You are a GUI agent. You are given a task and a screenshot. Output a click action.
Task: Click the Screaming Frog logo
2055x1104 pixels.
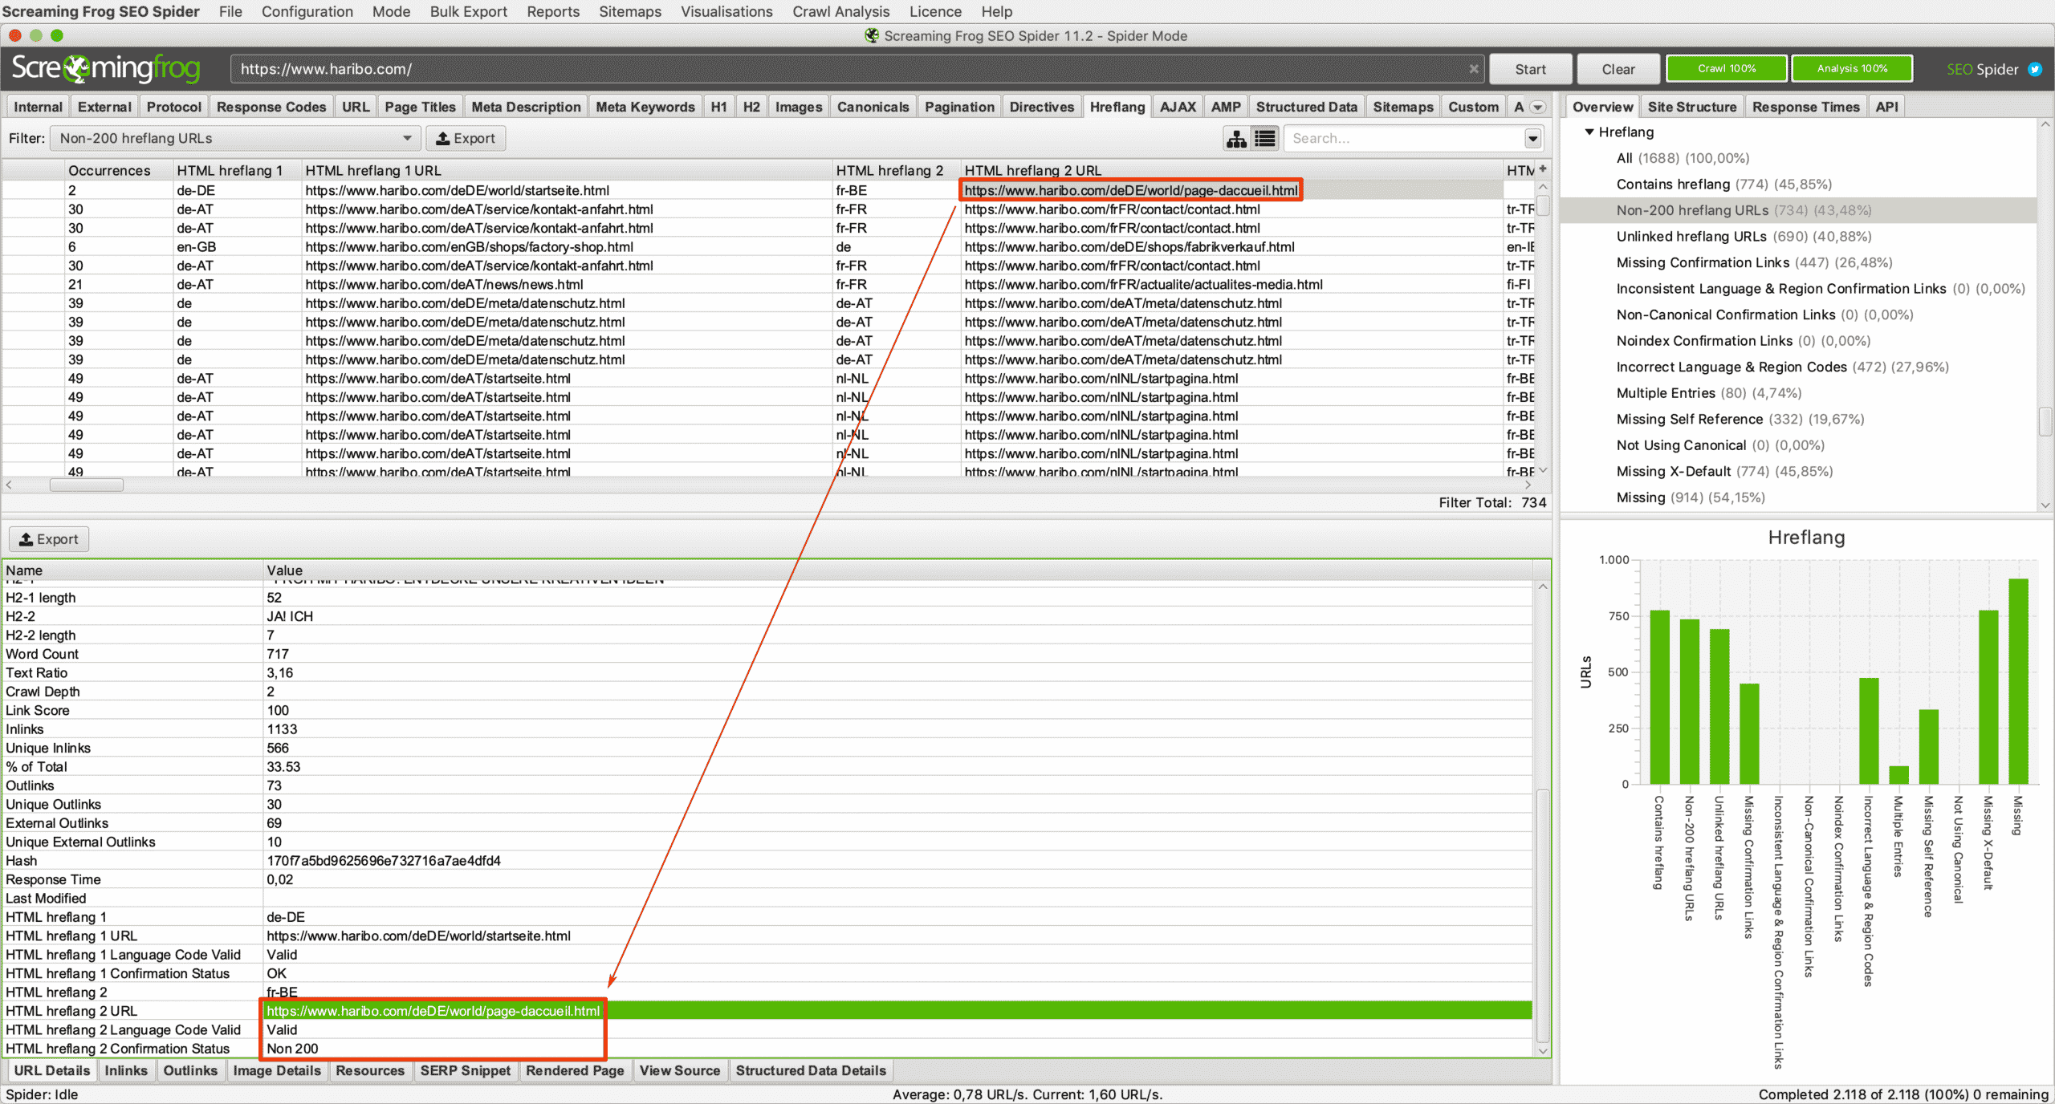[x=105, y=69]
